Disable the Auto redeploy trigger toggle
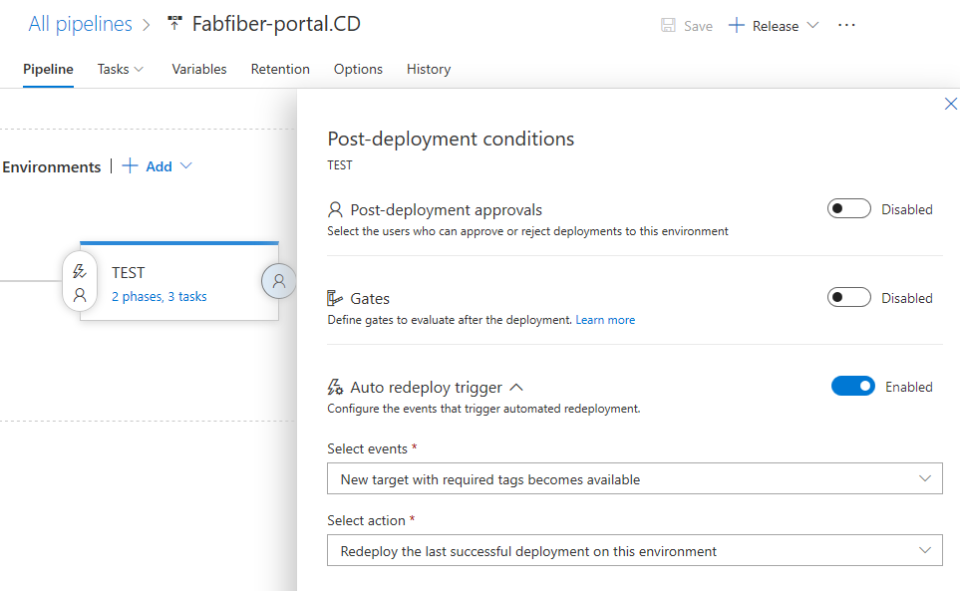 (852, 387)
